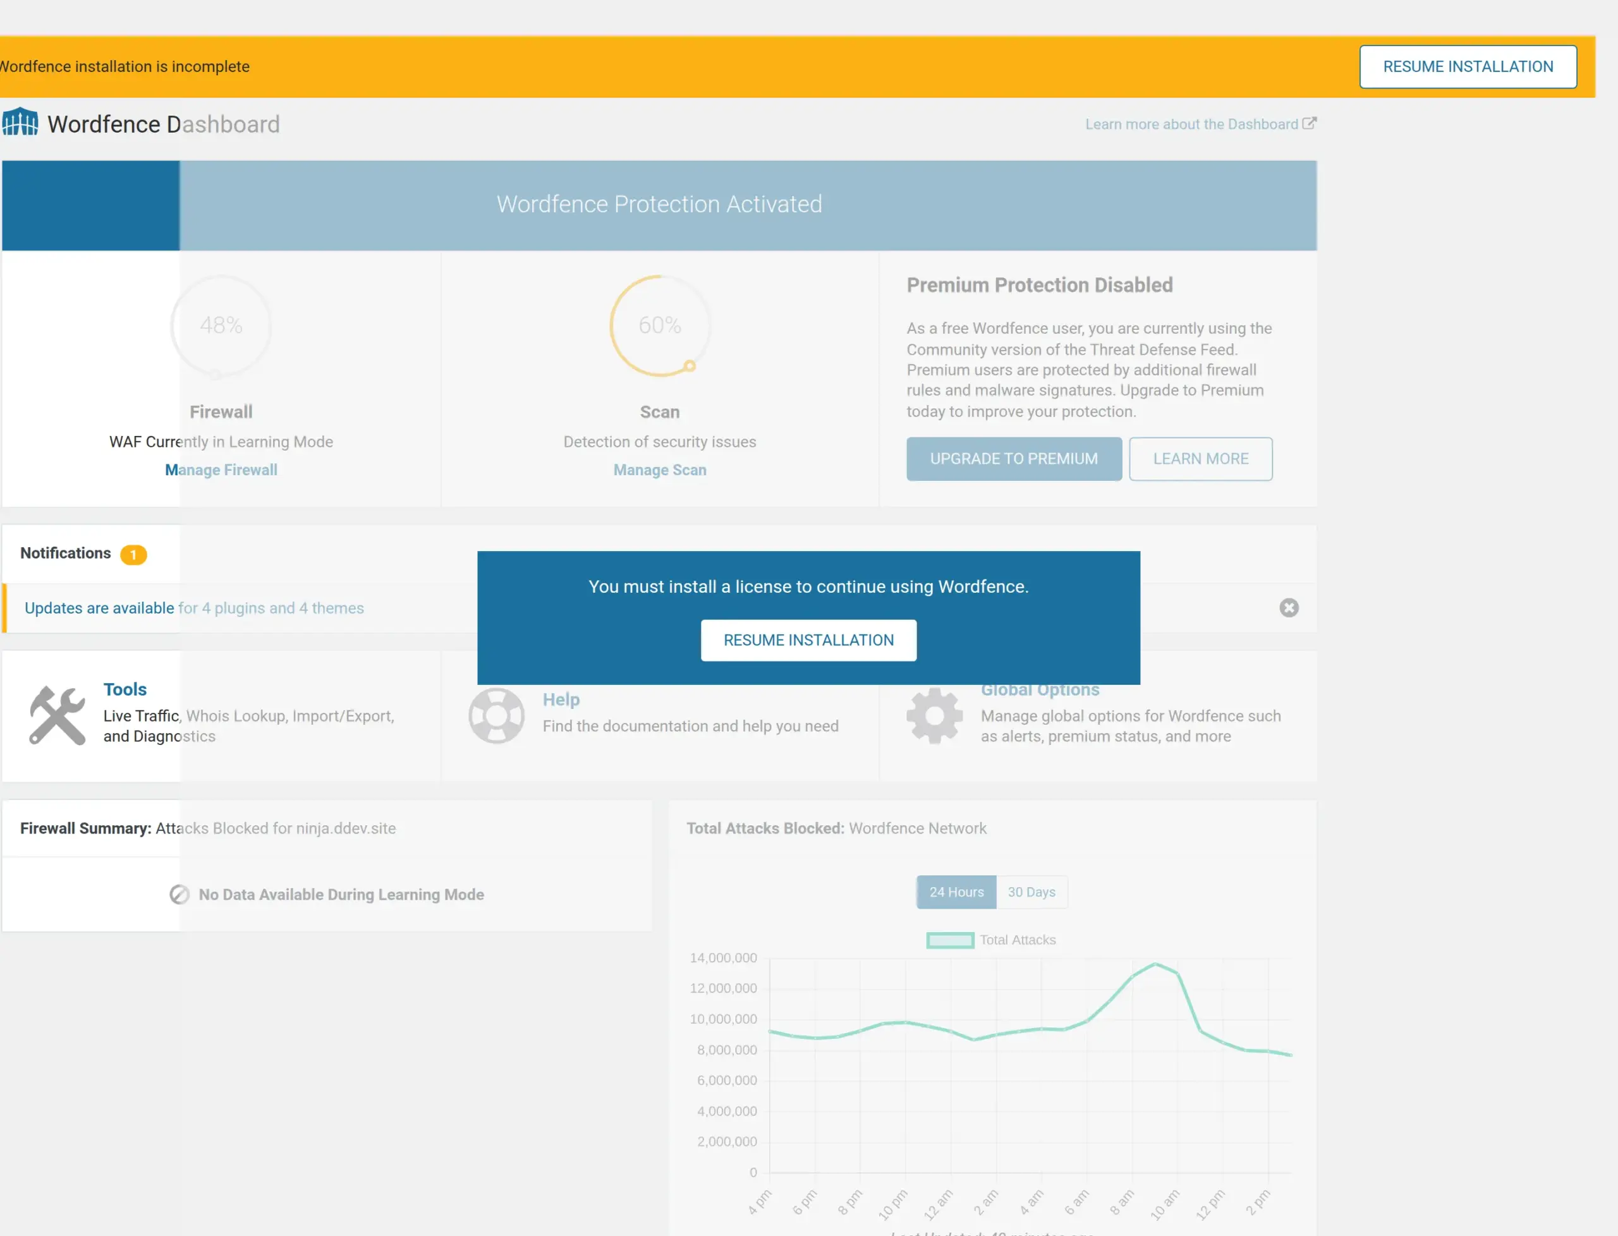The height and width of the screenshot is (1236, 1618).
Task: Click the 'WAF Currently in Learning Mode' text
Action: coord(221,442)
